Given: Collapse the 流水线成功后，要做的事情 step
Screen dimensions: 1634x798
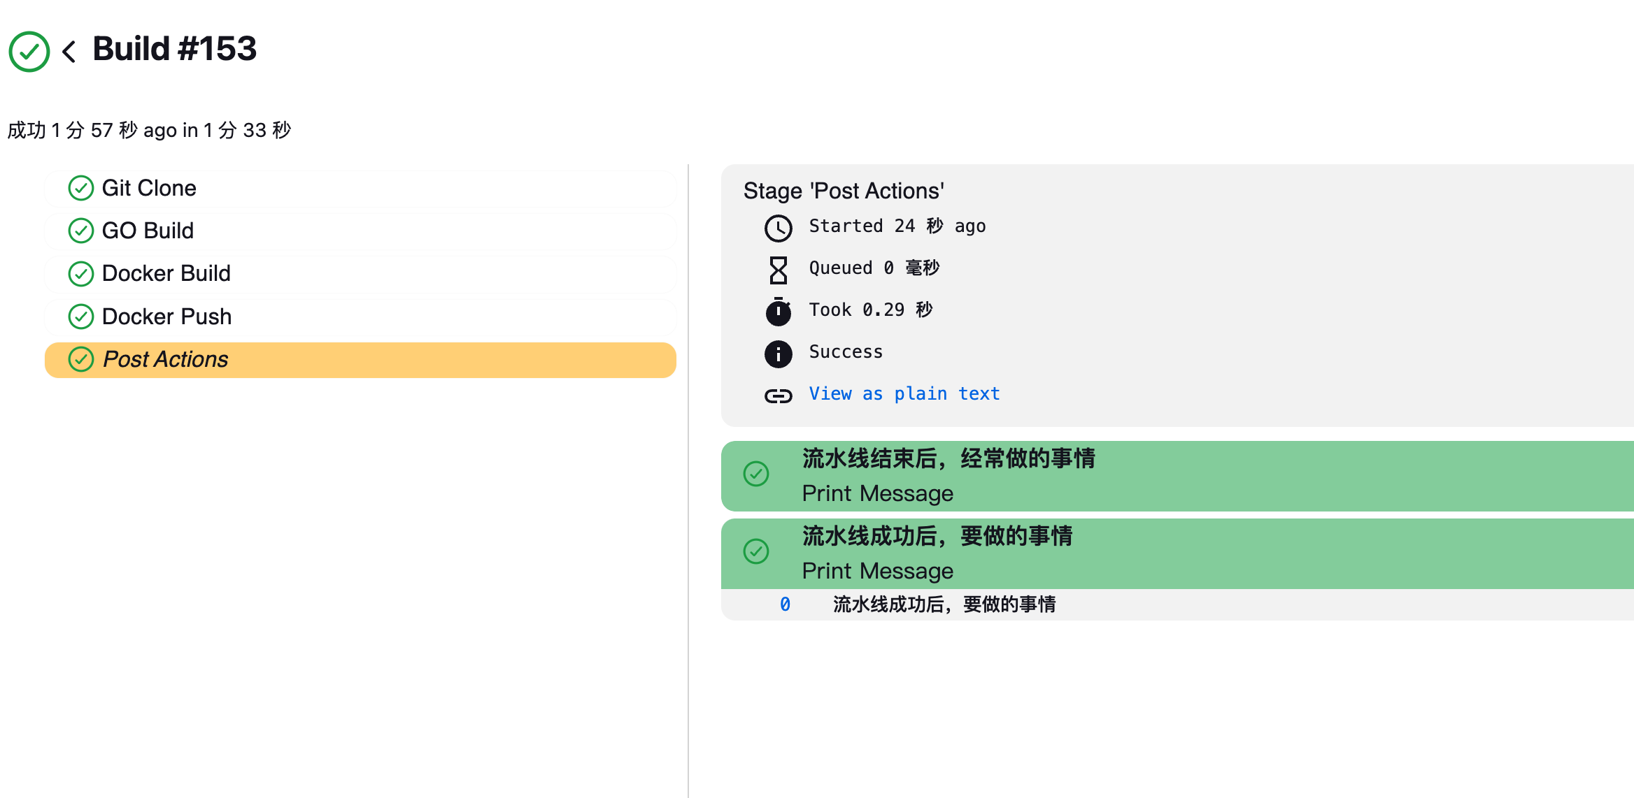Looking at the screenshot, I should coord(1177,553).
